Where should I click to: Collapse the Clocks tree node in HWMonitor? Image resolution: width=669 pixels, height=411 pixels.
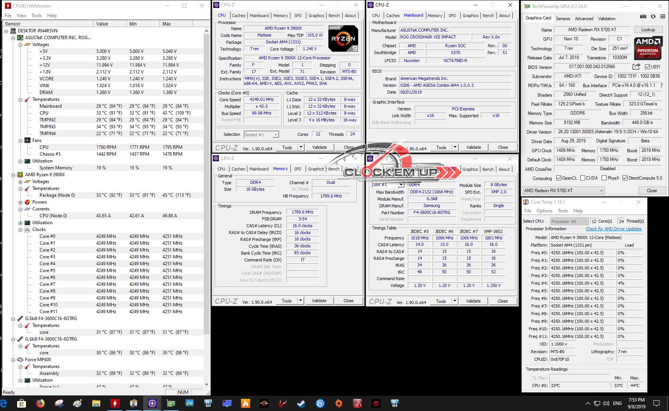pyautogui.click(x=21, y=230)
